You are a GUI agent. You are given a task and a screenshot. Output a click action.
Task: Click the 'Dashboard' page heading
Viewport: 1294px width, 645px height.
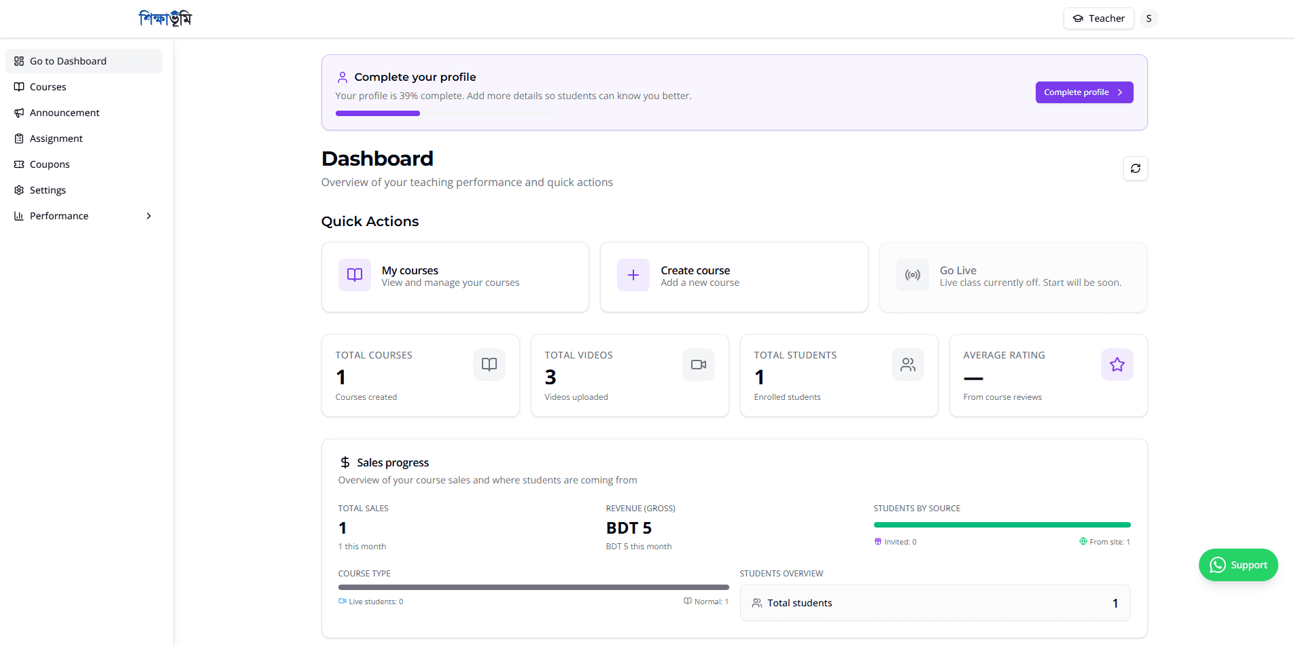pyautogui.click(x=377, y=159)
